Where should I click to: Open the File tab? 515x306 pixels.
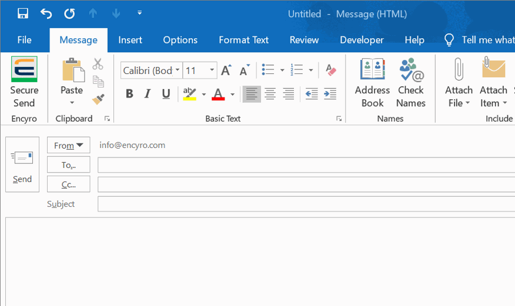click(x=24, y=40)
